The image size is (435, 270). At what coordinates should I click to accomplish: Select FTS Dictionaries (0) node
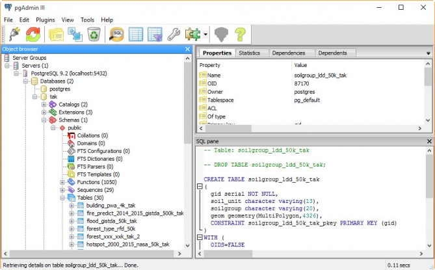click(99, 159)
